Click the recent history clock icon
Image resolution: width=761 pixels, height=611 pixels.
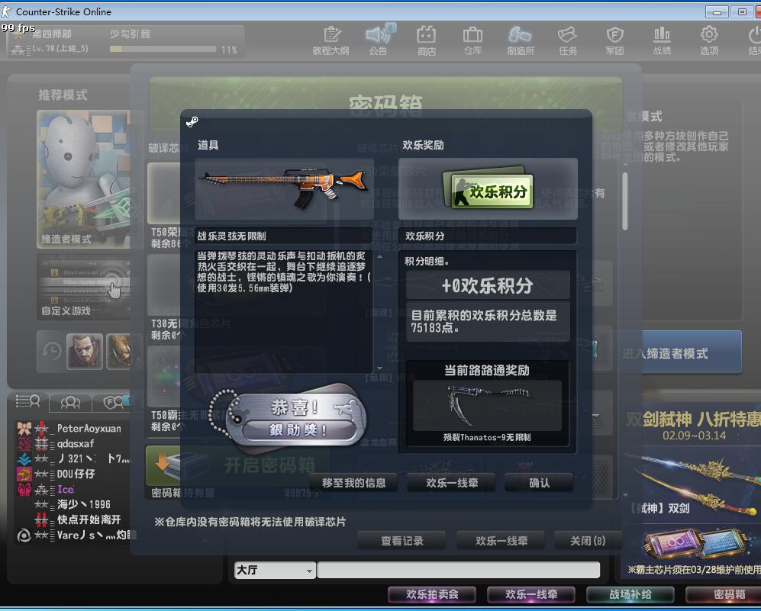click(x=51, y=351)
